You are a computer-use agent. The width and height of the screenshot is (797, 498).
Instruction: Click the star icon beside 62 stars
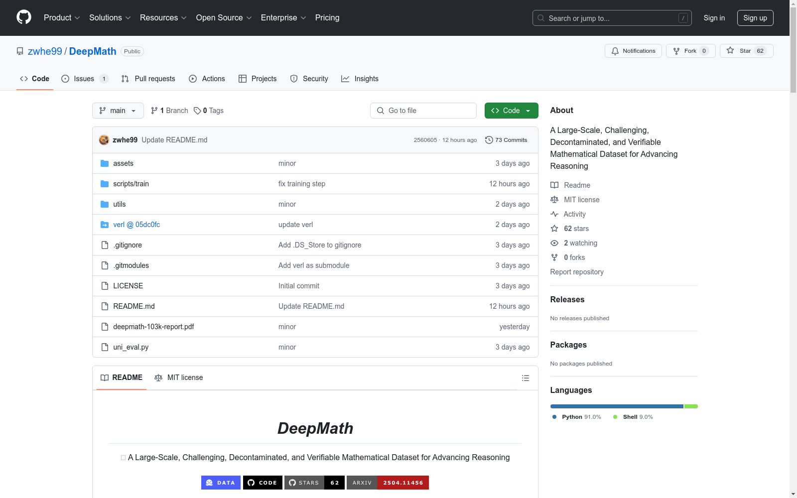[x=554, y=229]
